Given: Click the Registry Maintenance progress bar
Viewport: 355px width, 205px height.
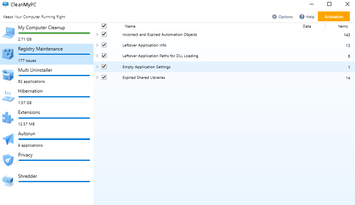Looking at the screenshot, I should pyautogui.click(x=54, y=54).
